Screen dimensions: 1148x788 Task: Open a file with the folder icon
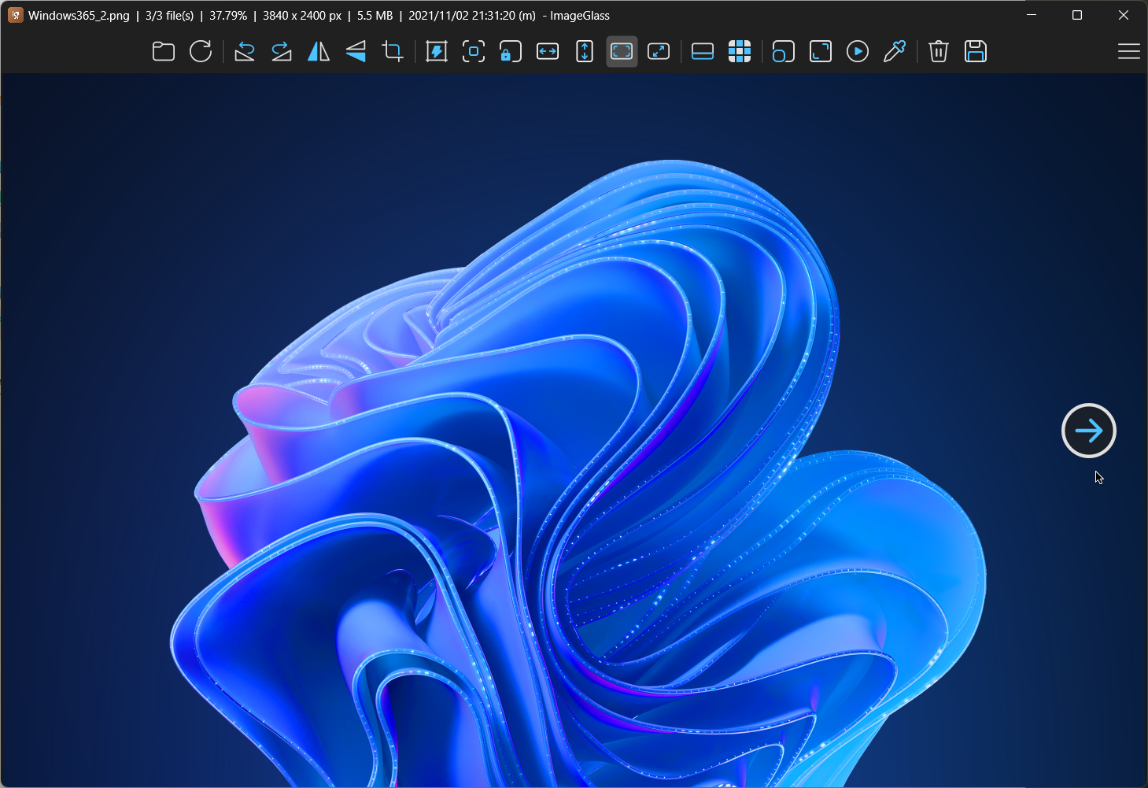tap(163, 52)
